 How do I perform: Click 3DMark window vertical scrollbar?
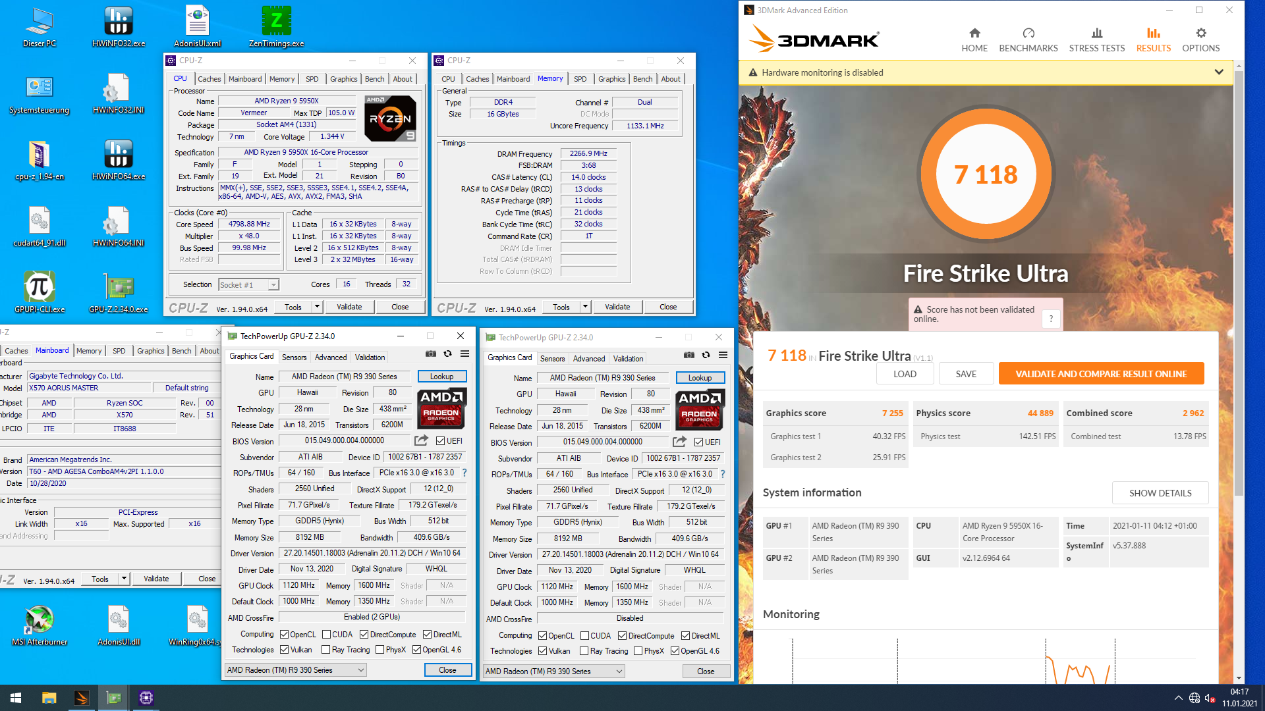coord(1239,283)
